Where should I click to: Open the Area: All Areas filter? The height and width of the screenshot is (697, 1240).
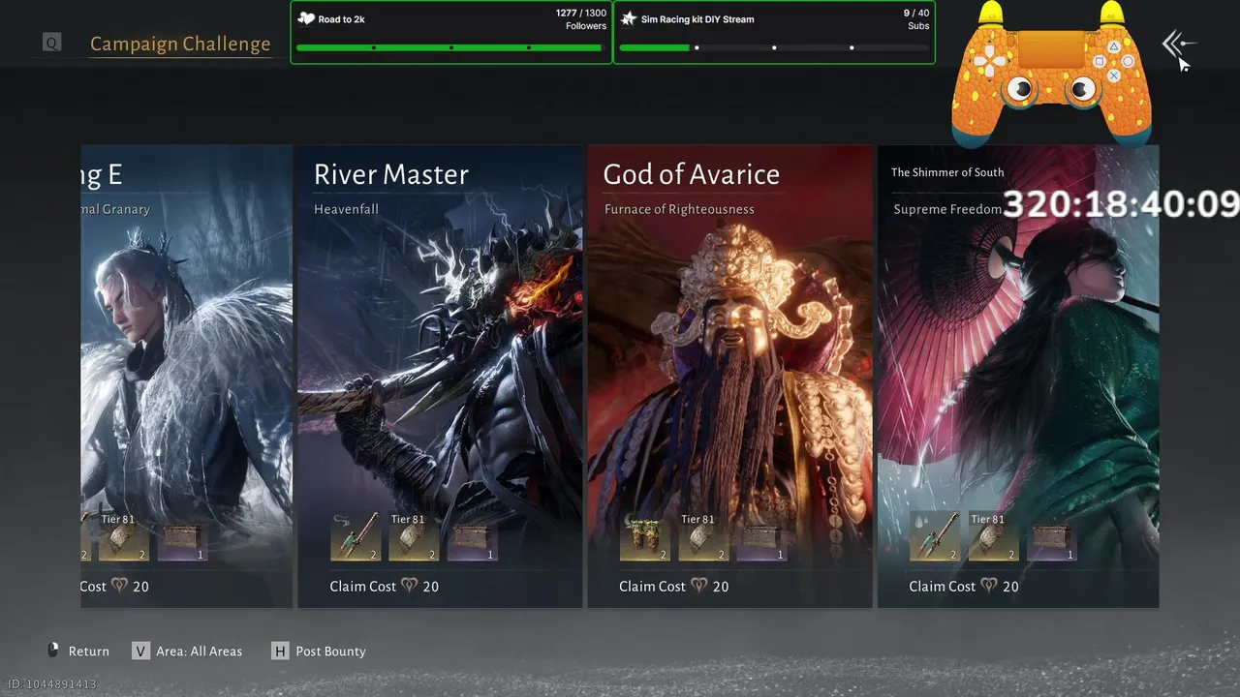(x=188, y=651)
